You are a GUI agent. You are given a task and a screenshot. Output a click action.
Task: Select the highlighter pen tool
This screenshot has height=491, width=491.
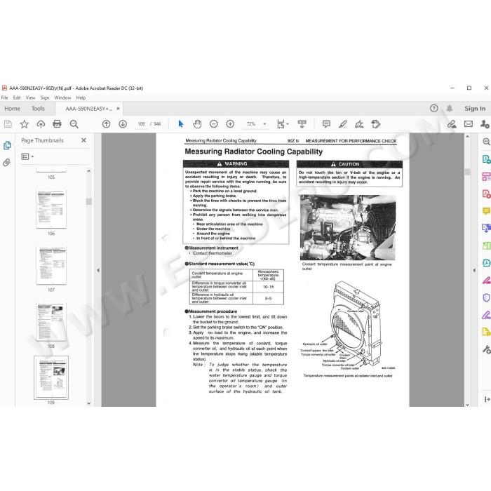343,124
